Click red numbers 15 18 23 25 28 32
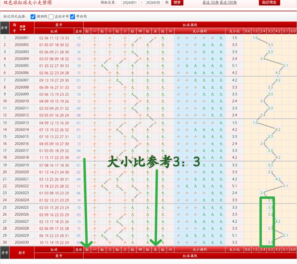This screenshot has height=264, width=297. point(54,186)
